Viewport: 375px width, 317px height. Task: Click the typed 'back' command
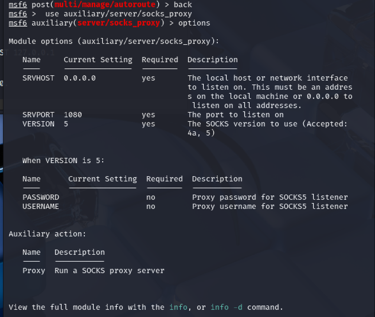coord(183,5)
